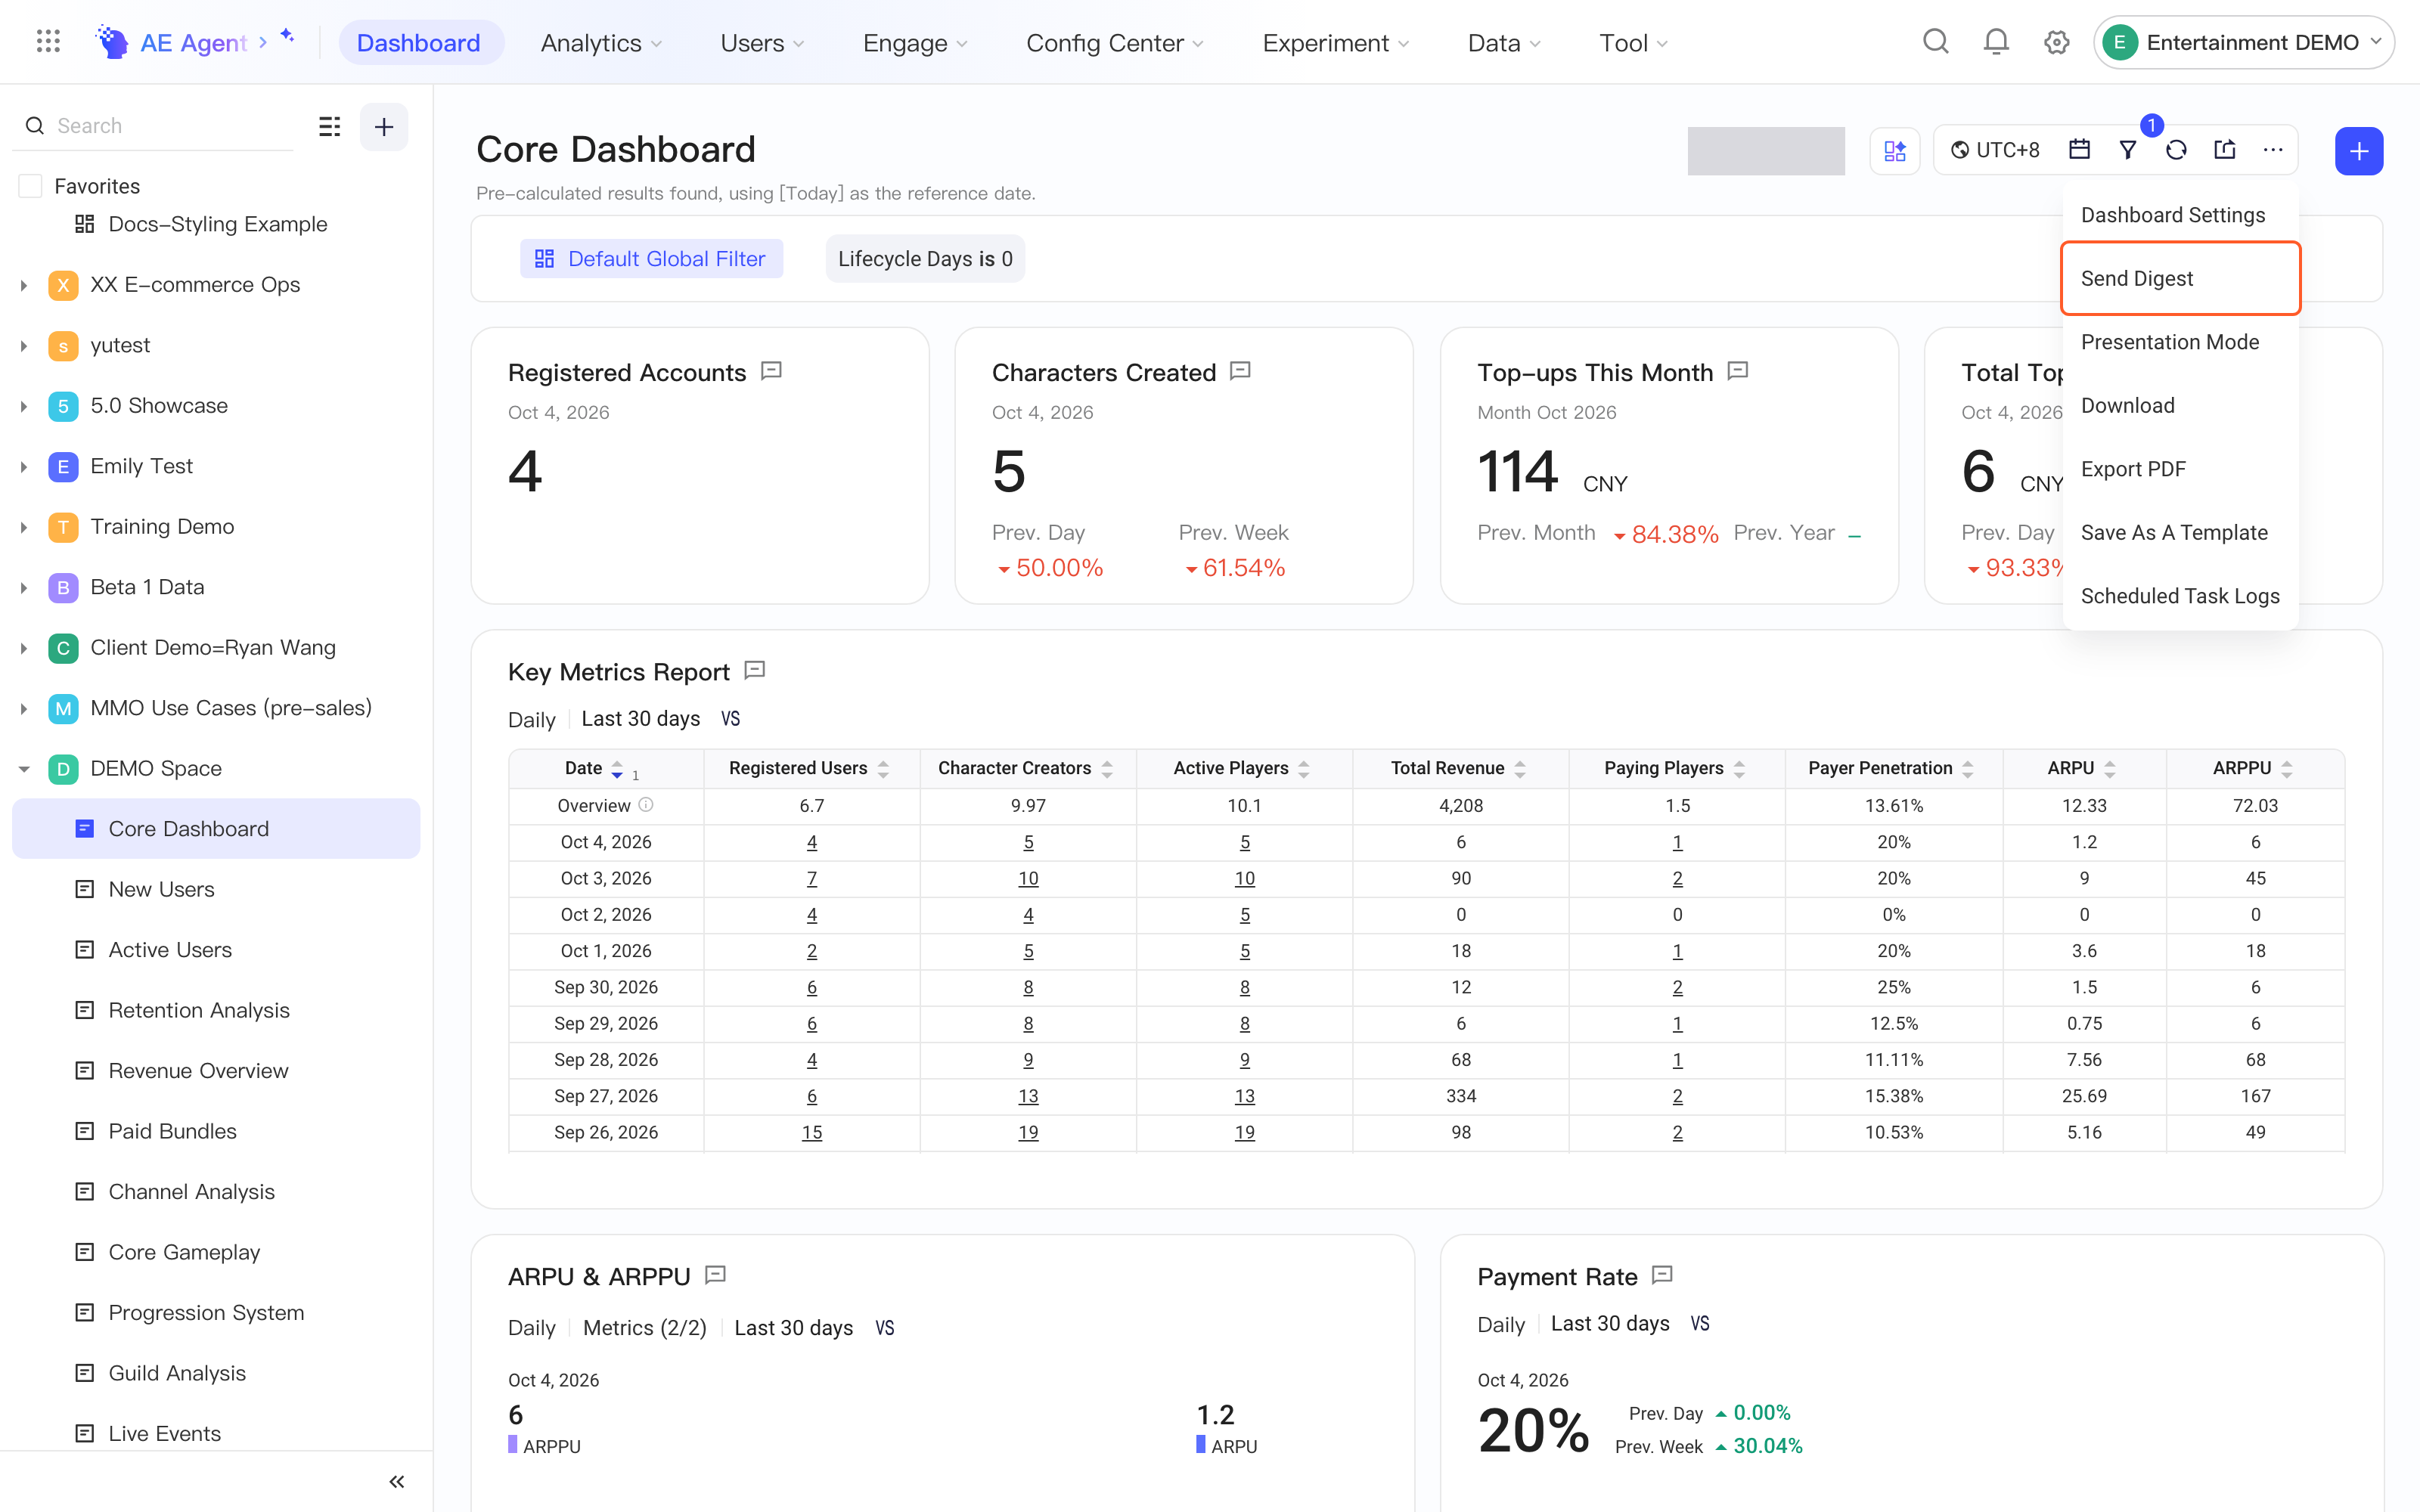Choose Export PDF from the menu
Screen dimensions: 2420x1512
(2180, 469)
